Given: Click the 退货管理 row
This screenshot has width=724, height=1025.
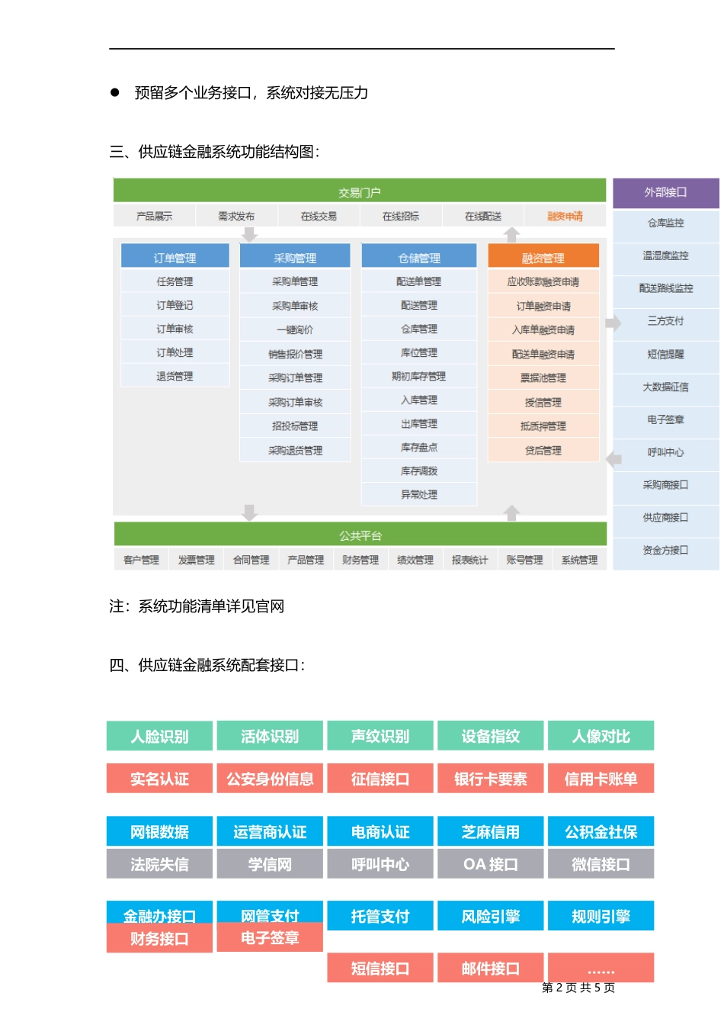Looking at the screenshot, I should pos(175,376).
